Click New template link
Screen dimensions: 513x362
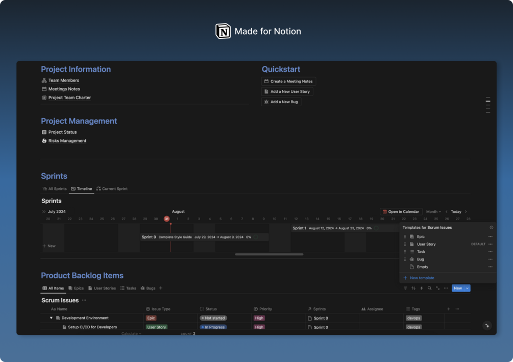tap(419, 278)
